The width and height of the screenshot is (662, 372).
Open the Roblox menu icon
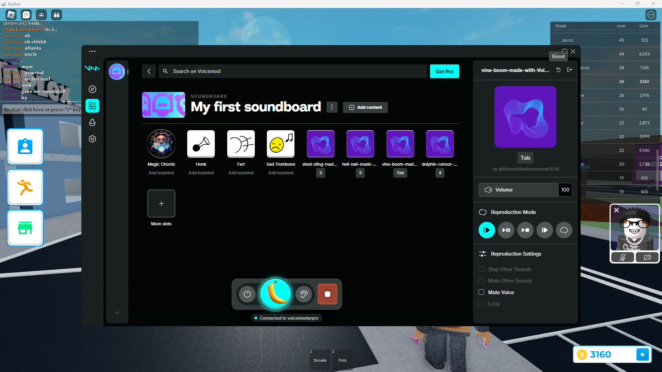pyautogui.click(x=11, y=15)
